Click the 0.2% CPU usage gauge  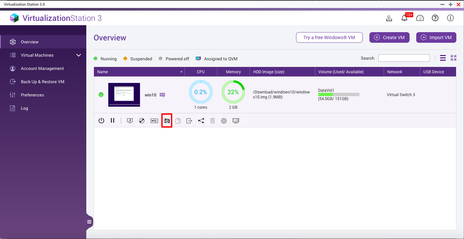pos(201,92)
